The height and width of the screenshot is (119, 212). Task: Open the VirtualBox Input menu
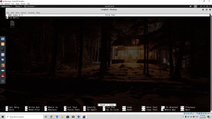pos(18,4)
